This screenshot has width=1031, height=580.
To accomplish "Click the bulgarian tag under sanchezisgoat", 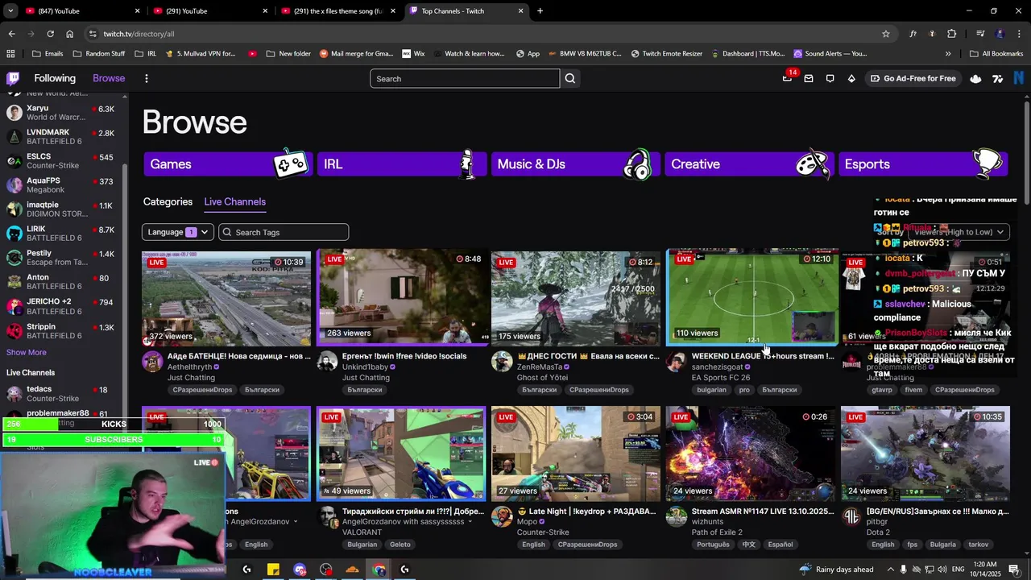I will [711, 390].
